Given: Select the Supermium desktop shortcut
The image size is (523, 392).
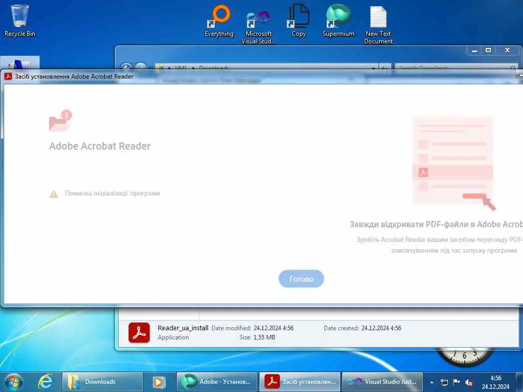Looking at the screenshot, I should pyautogui.click(x=338, y=20).
